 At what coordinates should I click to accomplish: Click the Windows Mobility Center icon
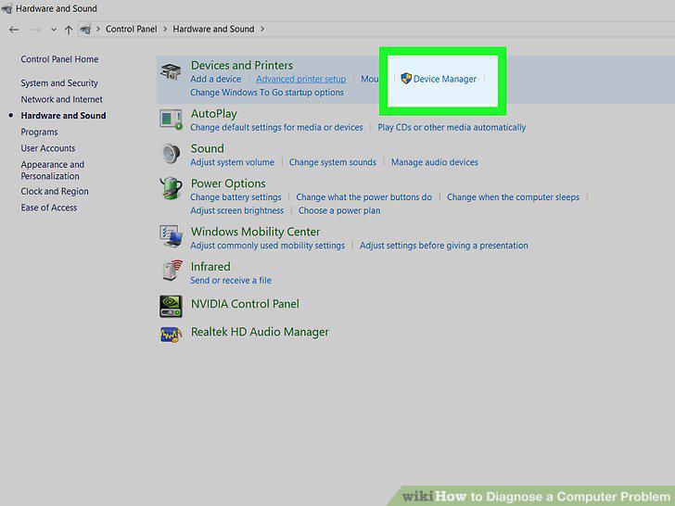tap(171, 235)
